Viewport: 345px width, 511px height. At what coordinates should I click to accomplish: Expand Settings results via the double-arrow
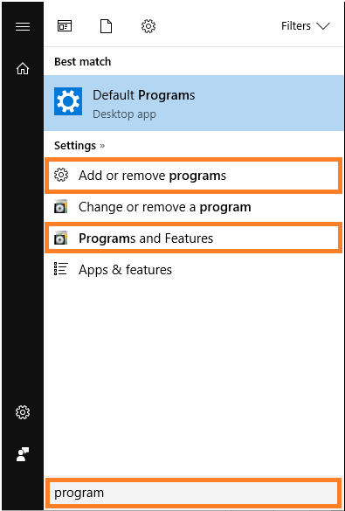coord(102,146)
